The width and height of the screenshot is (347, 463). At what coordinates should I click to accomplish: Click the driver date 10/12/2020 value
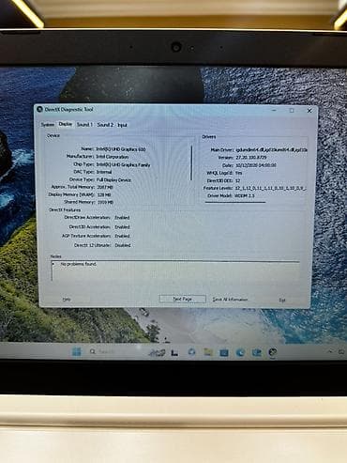pyautogui.click(x=256, y=165)
